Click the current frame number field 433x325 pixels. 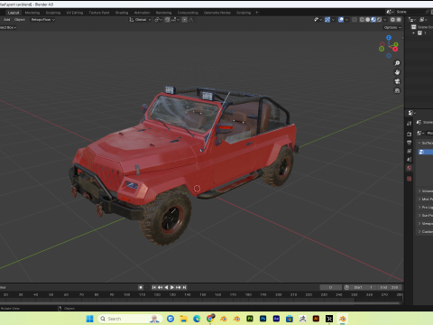[x=330, y=287]
